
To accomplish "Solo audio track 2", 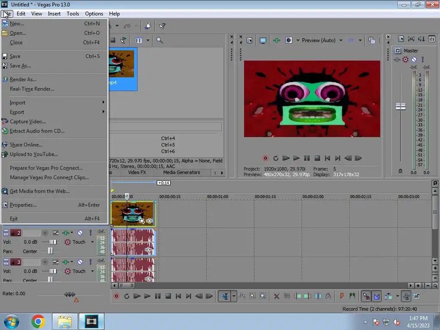I will click(90, 232).
